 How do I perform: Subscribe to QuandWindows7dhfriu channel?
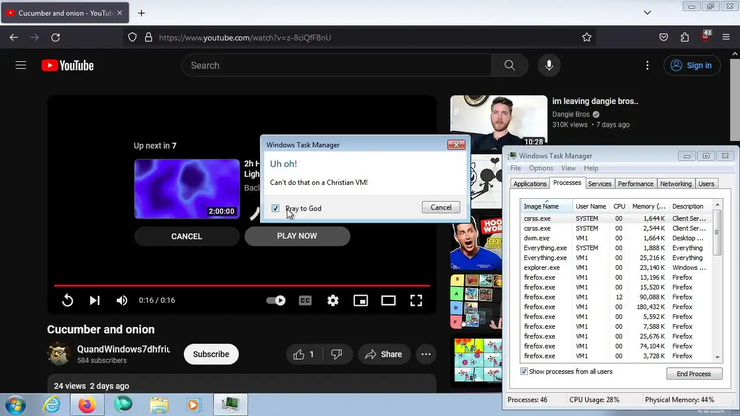[211, 354]
